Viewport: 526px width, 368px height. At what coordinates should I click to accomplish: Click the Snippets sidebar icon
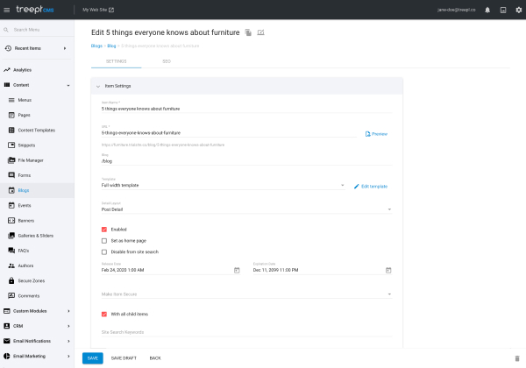coord(11,145)
